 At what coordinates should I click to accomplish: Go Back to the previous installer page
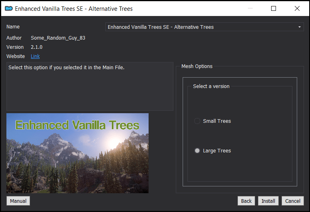click(x=246, y=201)
